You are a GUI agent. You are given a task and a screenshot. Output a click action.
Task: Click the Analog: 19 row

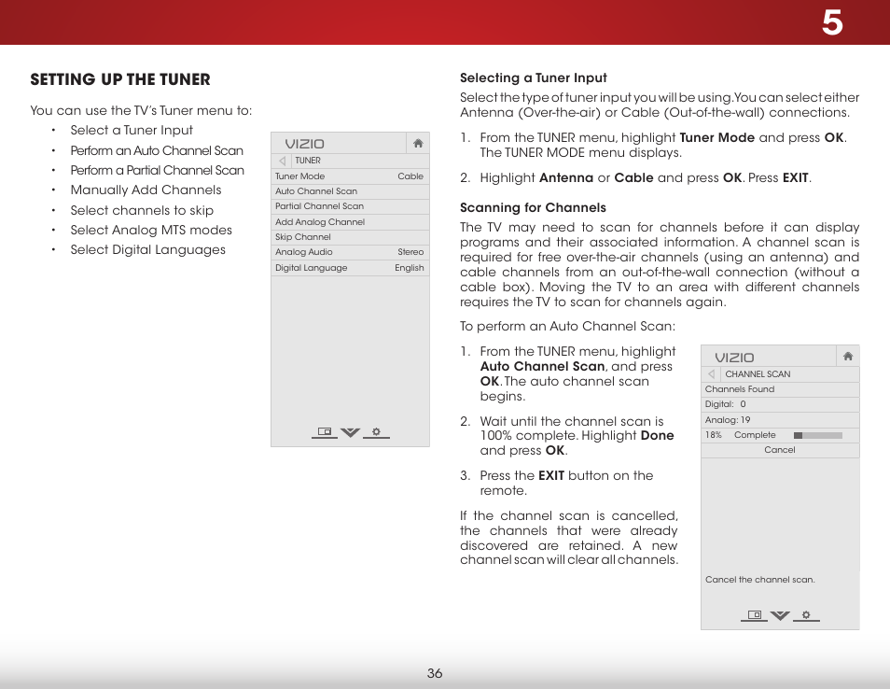(x=780, y=420)
